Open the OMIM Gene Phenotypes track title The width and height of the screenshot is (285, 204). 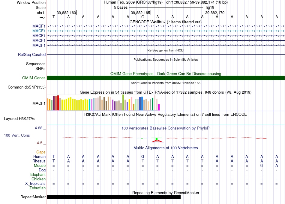pyautogui.click(x=166, y=74)
